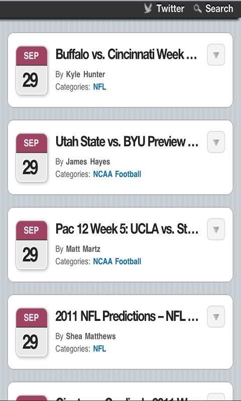This screenshot has height=401, width=241.
Task: Open the 2011 NFL Predictions article
Action: coord(127,316)
